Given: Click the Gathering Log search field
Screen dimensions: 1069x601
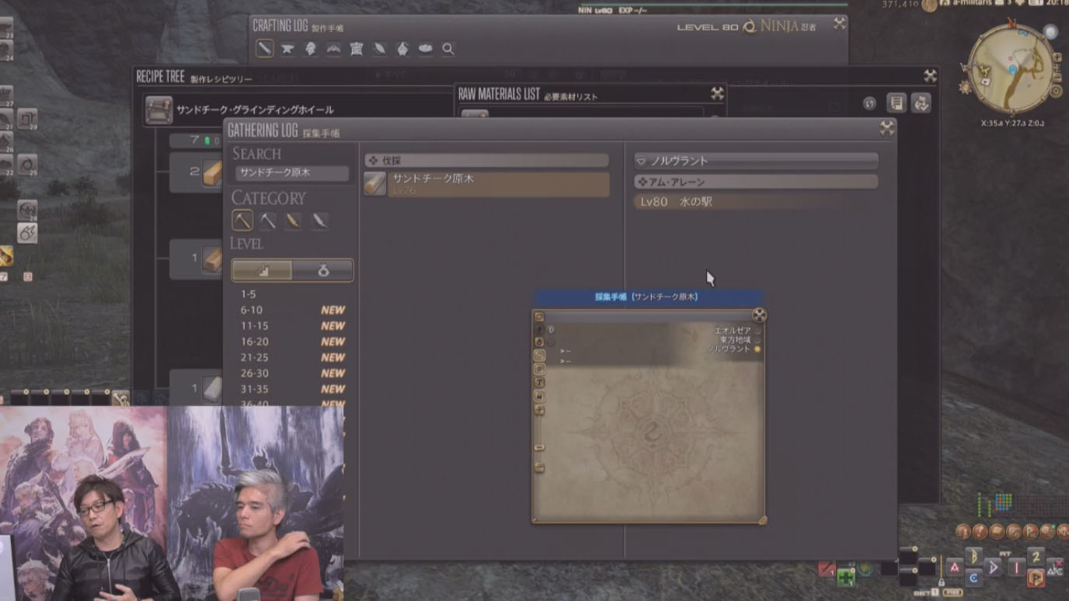Looking at the screenshot, I should pyautogui.click(x=292, y=173).
